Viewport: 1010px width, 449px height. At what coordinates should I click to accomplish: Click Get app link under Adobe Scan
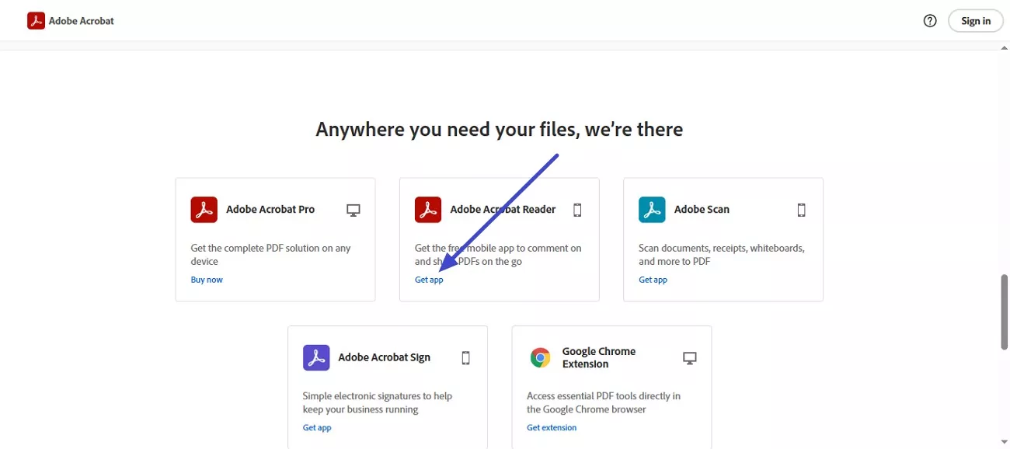pyautogui.click(x=653, y=280)
